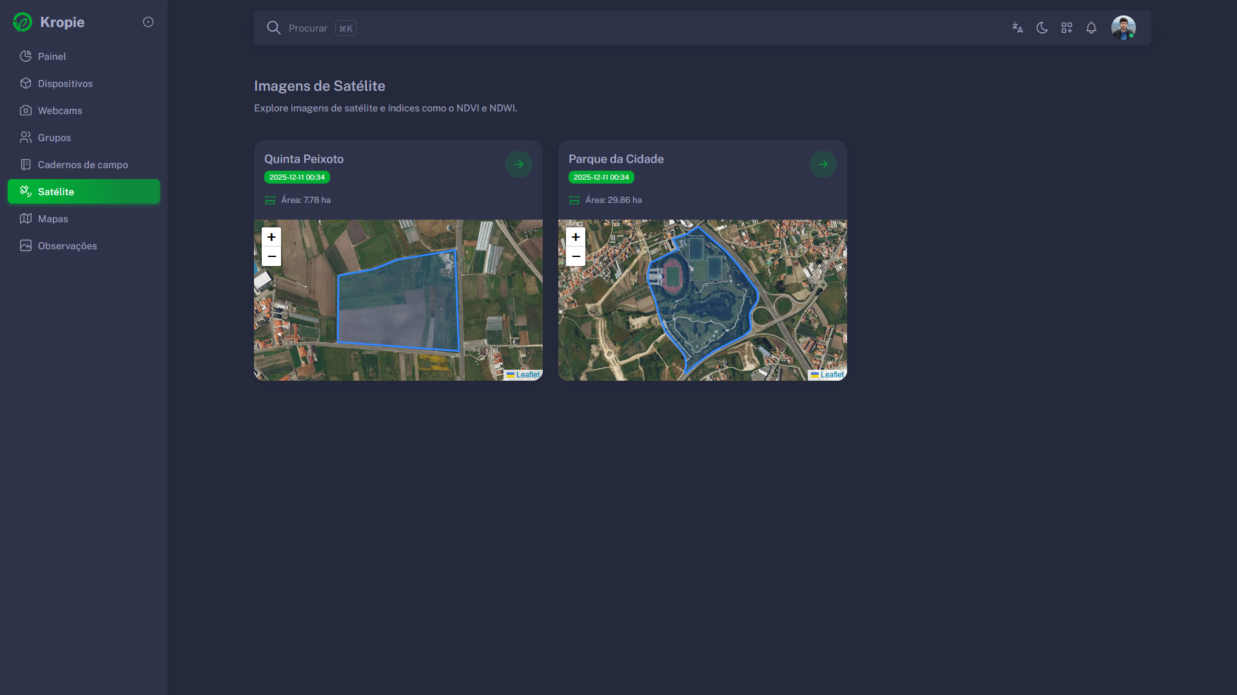This screenshot has height=695, width=1237.
Task: Open notifications bell icon
Action: click(1091, 28)
